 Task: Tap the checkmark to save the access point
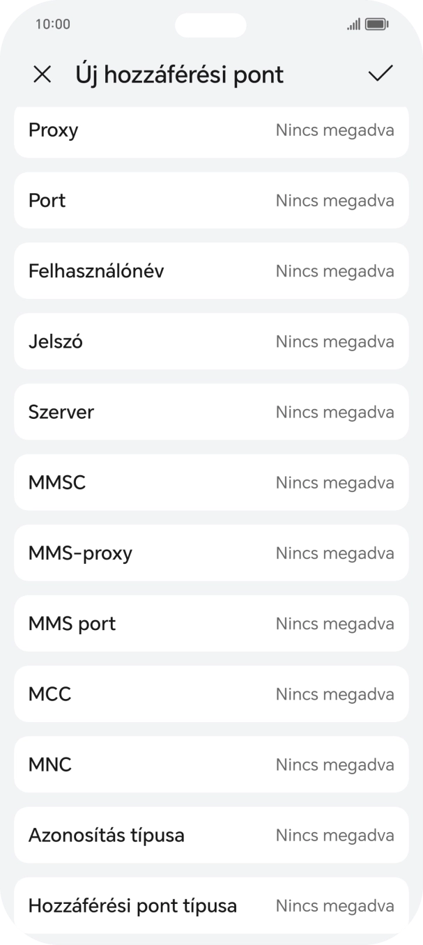380,73
